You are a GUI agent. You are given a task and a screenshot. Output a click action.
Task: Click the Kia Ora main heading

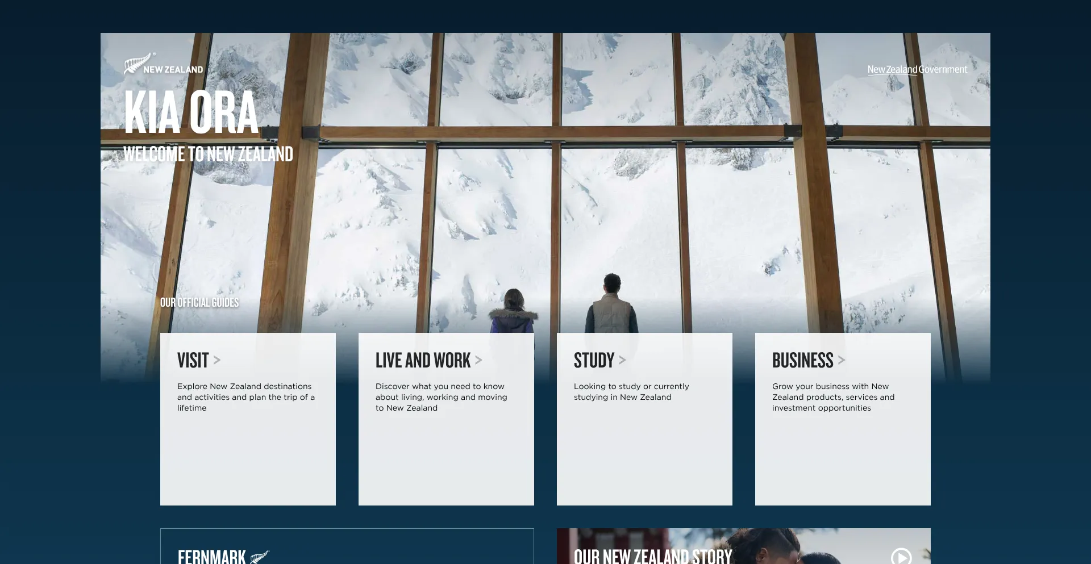[191, 112]
